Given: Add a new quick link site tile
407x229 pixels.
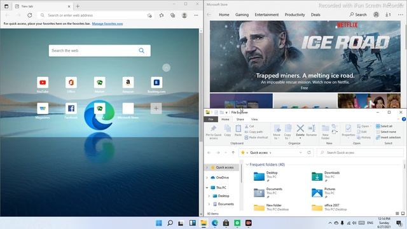Looking at the screenshot, I should 156,108.
